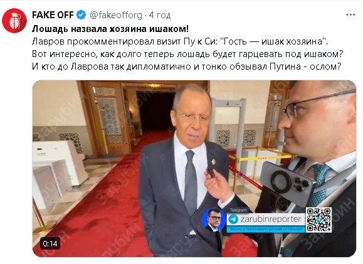Click the line starting 'Лавров прокомментировал визит'

coord(180,41)
